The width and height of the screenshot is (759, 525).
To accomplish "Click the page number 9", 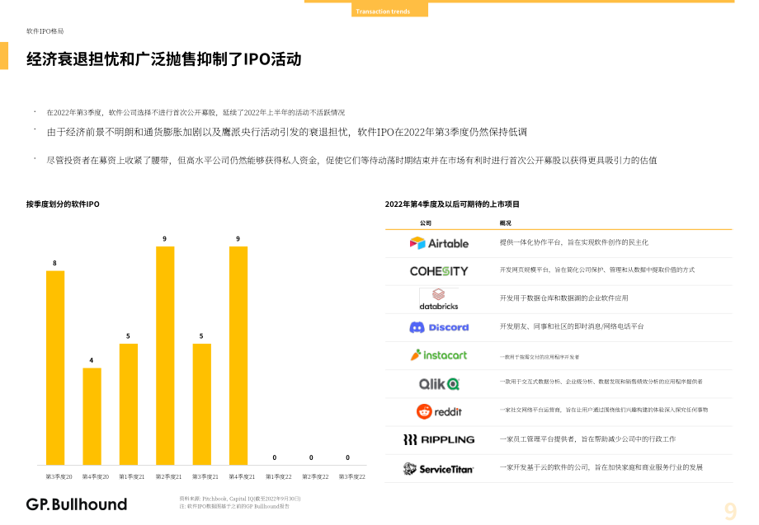I will point(730,511).
